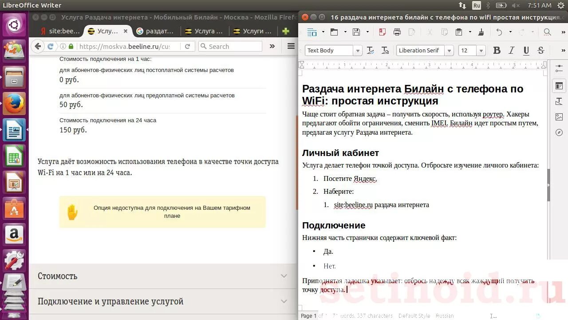Click the Print icon in Writer toolbar
Image resolution: width=568 pixels, height=320 pixels.
coord(397,32)
